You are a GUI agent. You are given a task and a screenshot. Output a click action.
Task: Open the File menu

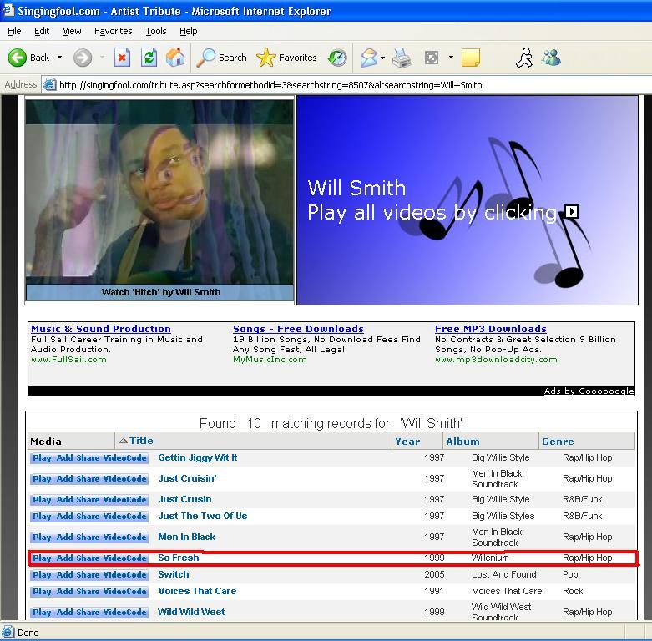point(14,31)
